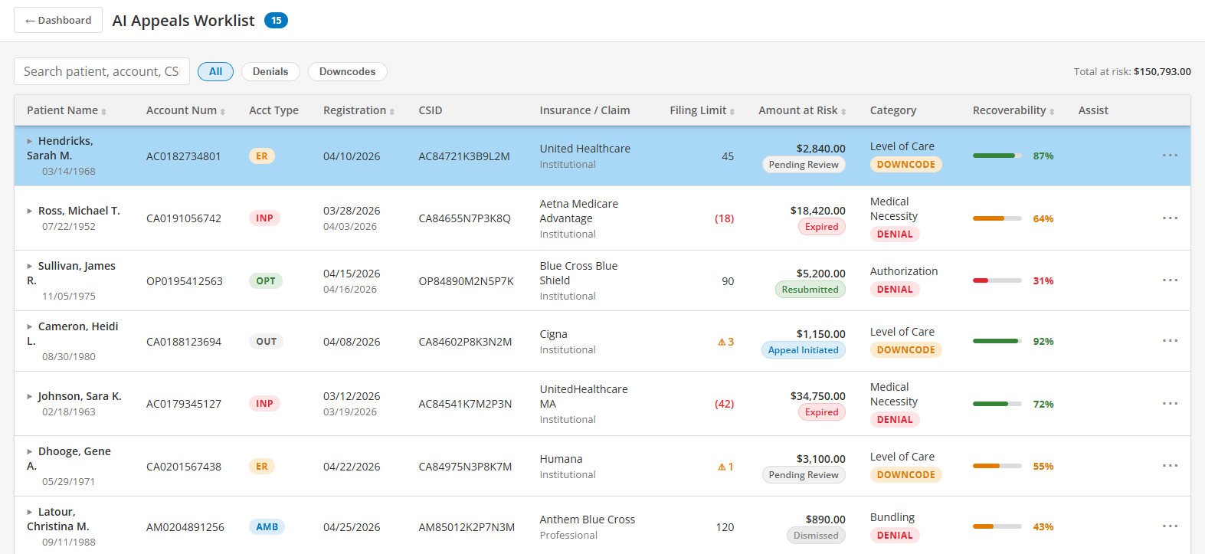The height and width of the screenshot is (554, 1205).
Task: Open row actions menu for Johnson, Sara K.
Action: 1170,404
